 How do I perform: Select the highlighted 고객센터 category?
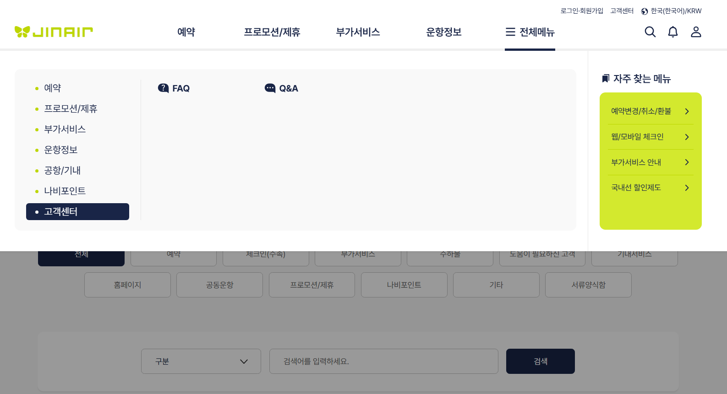click(x=77, y=211)
